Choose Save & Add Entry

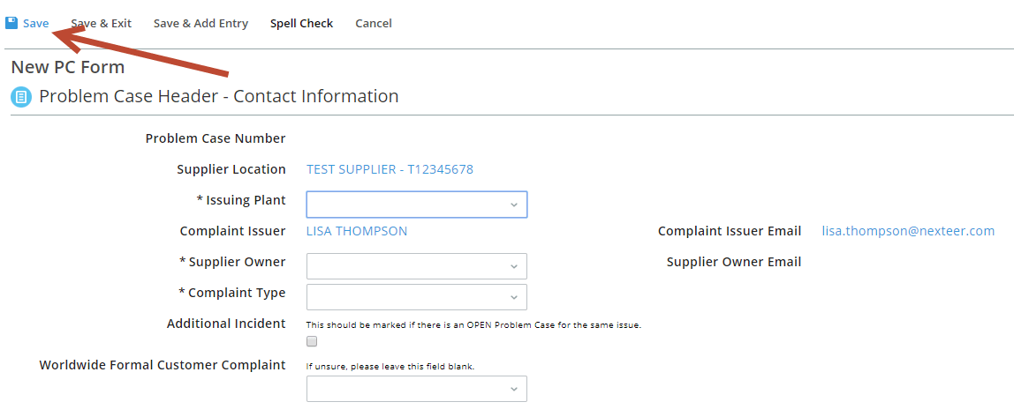tap(201, 23)
